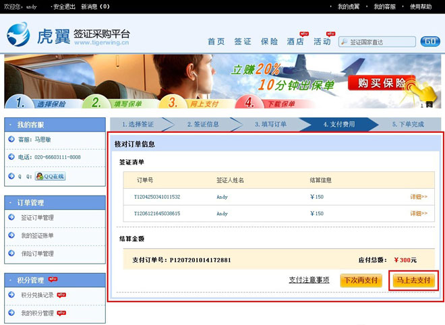The height and width of the screenshot is (325, 445).
Task: Open the 首页 navigation item
Action: (x=216, y=42)
